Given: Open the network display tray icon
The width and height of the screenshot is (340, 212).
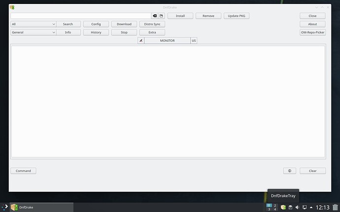Looking at the screenshot, I should click(305, 207).
